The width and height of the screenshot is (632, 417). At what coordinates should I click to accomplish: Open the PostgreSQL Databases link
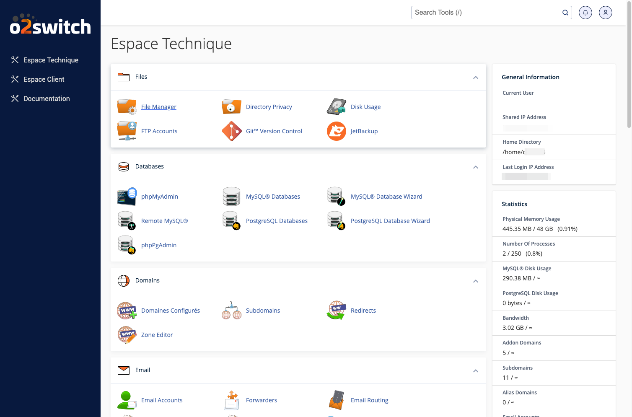coord(277,221)
